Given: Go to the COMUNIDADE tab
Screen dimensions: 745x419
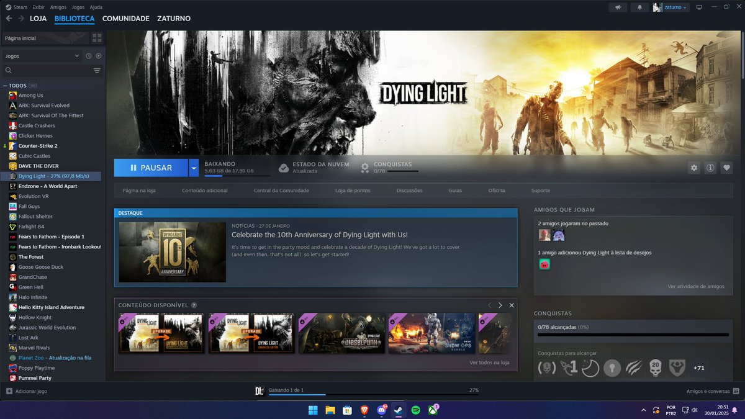Looking at the screenshot, I should pos(126,19).
